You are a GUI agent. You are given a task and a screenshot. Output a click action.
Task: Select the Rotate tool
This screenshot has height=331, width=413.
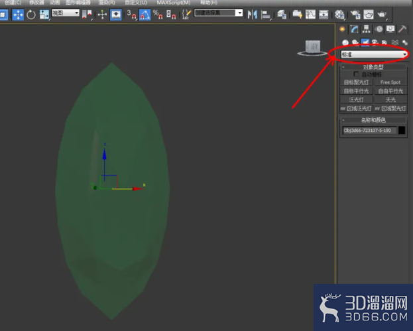point(31,15)
